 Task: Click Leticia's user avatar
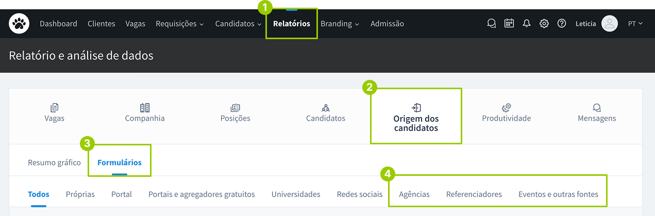click(x=610, y=24)
